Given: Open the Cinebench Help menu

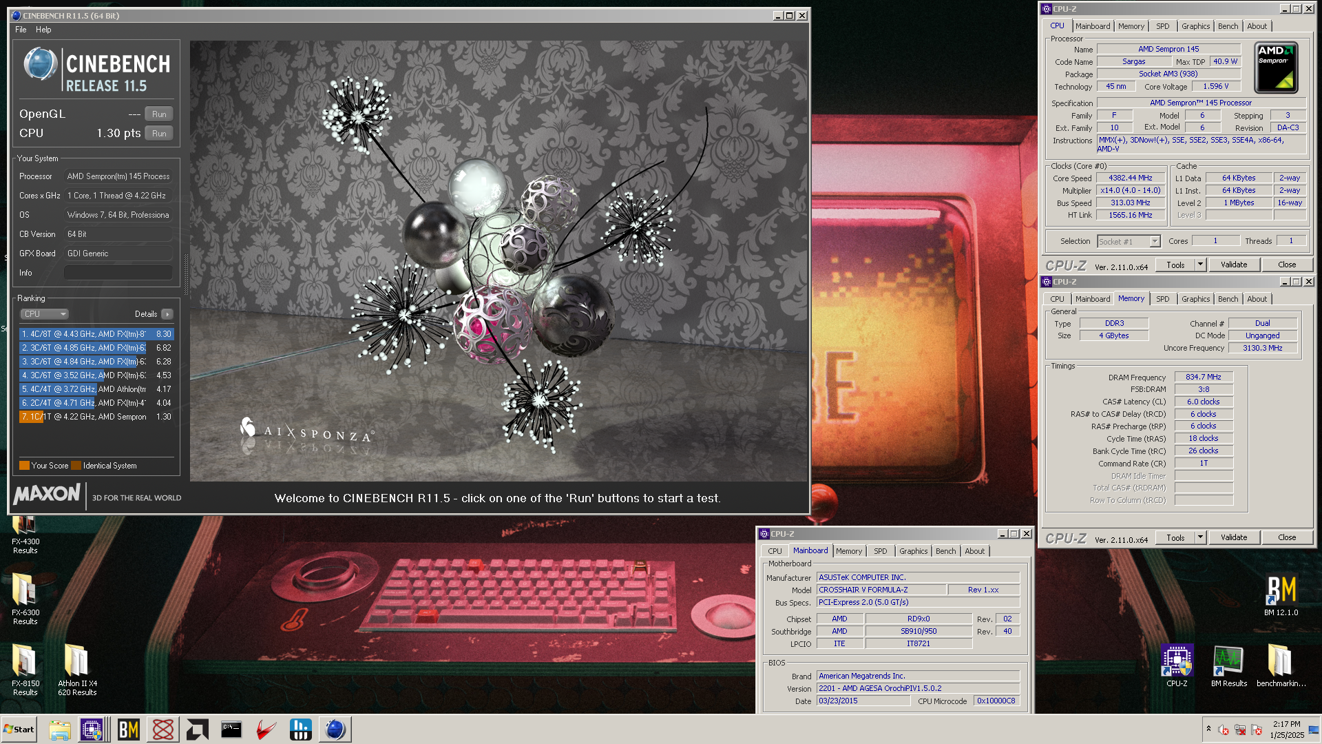Looking at the screenshot, I should click(x=43, y=30).
